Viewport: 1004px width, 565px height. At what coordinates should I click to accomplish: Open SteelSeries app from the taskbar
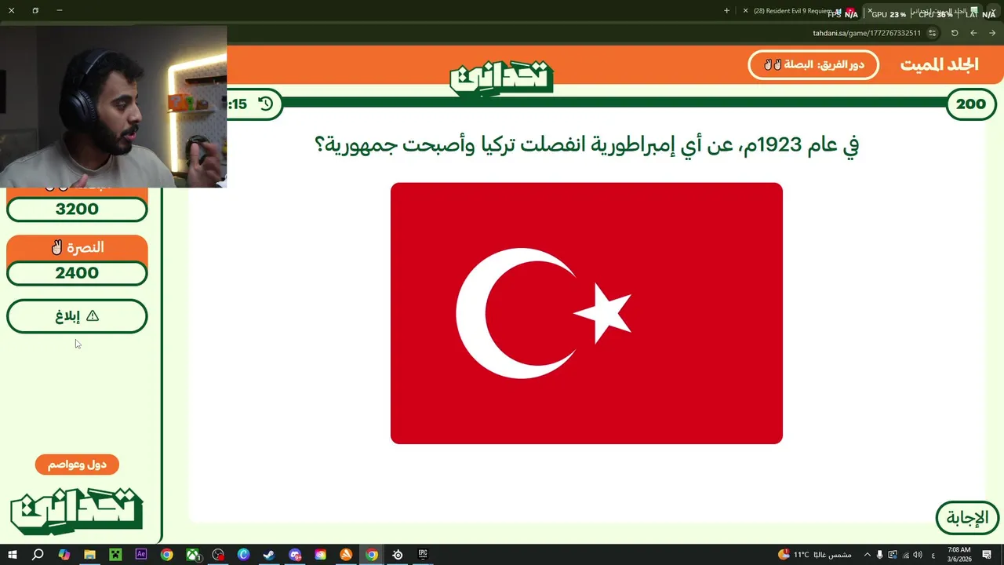coord(398,555)
